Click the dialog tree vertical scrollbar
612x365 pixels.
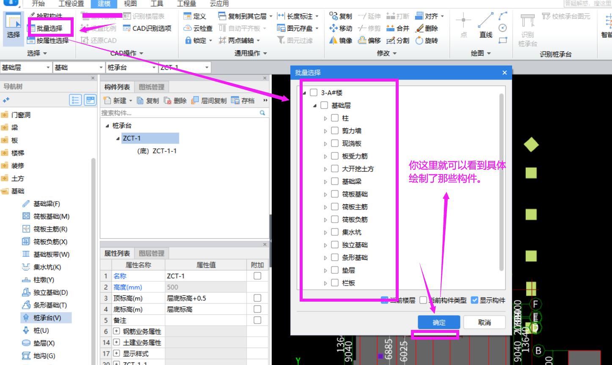pos(502,182)
